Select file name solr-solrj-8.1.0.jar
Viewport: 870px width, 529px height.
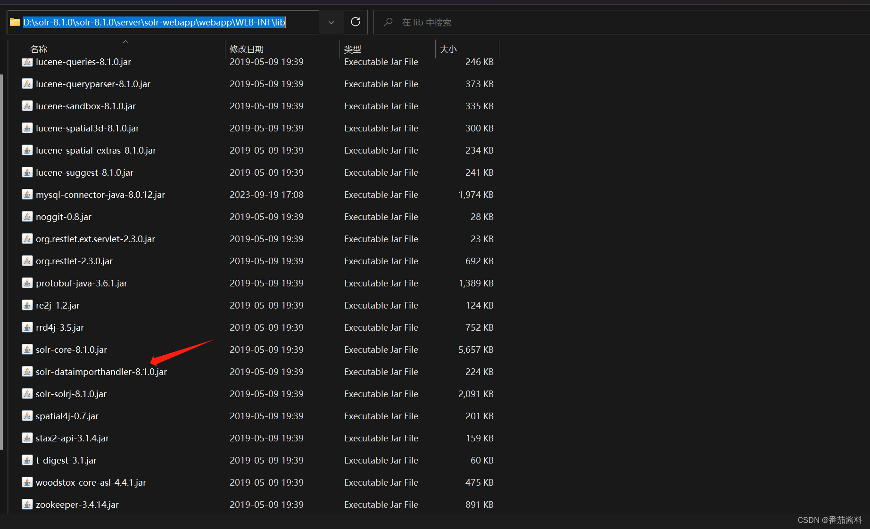click(71, 394)
